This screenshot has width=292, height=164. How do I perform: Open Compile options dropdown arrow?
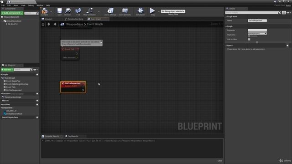pyautogui.click(x=51, y=12)
